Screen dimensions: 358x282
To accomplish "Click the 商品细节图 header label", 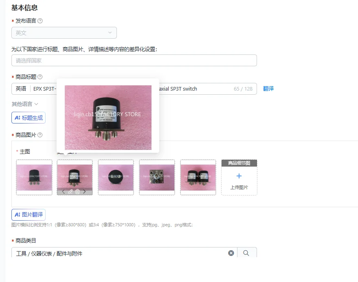I will click(x=239, y=163).
